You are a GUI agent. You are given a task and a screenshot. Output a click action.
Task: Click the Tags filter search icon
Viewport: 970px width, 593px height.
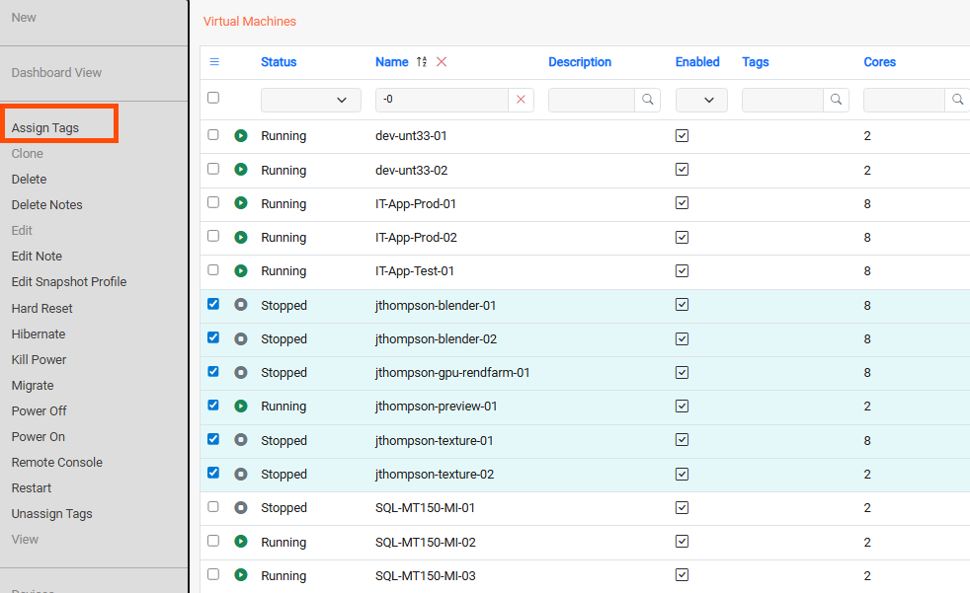836,100
